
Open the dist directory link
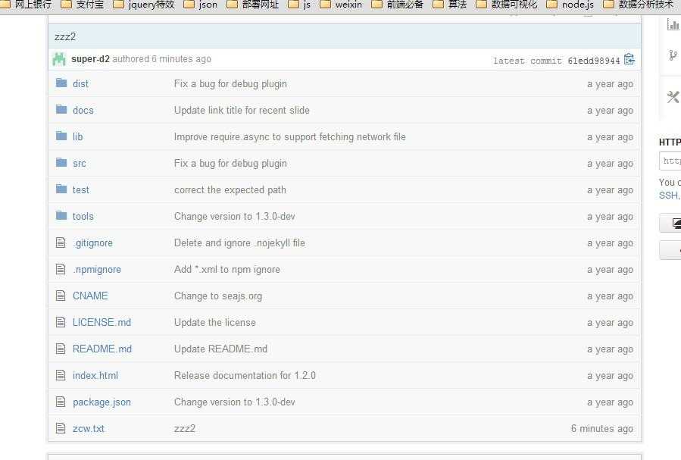80,84
